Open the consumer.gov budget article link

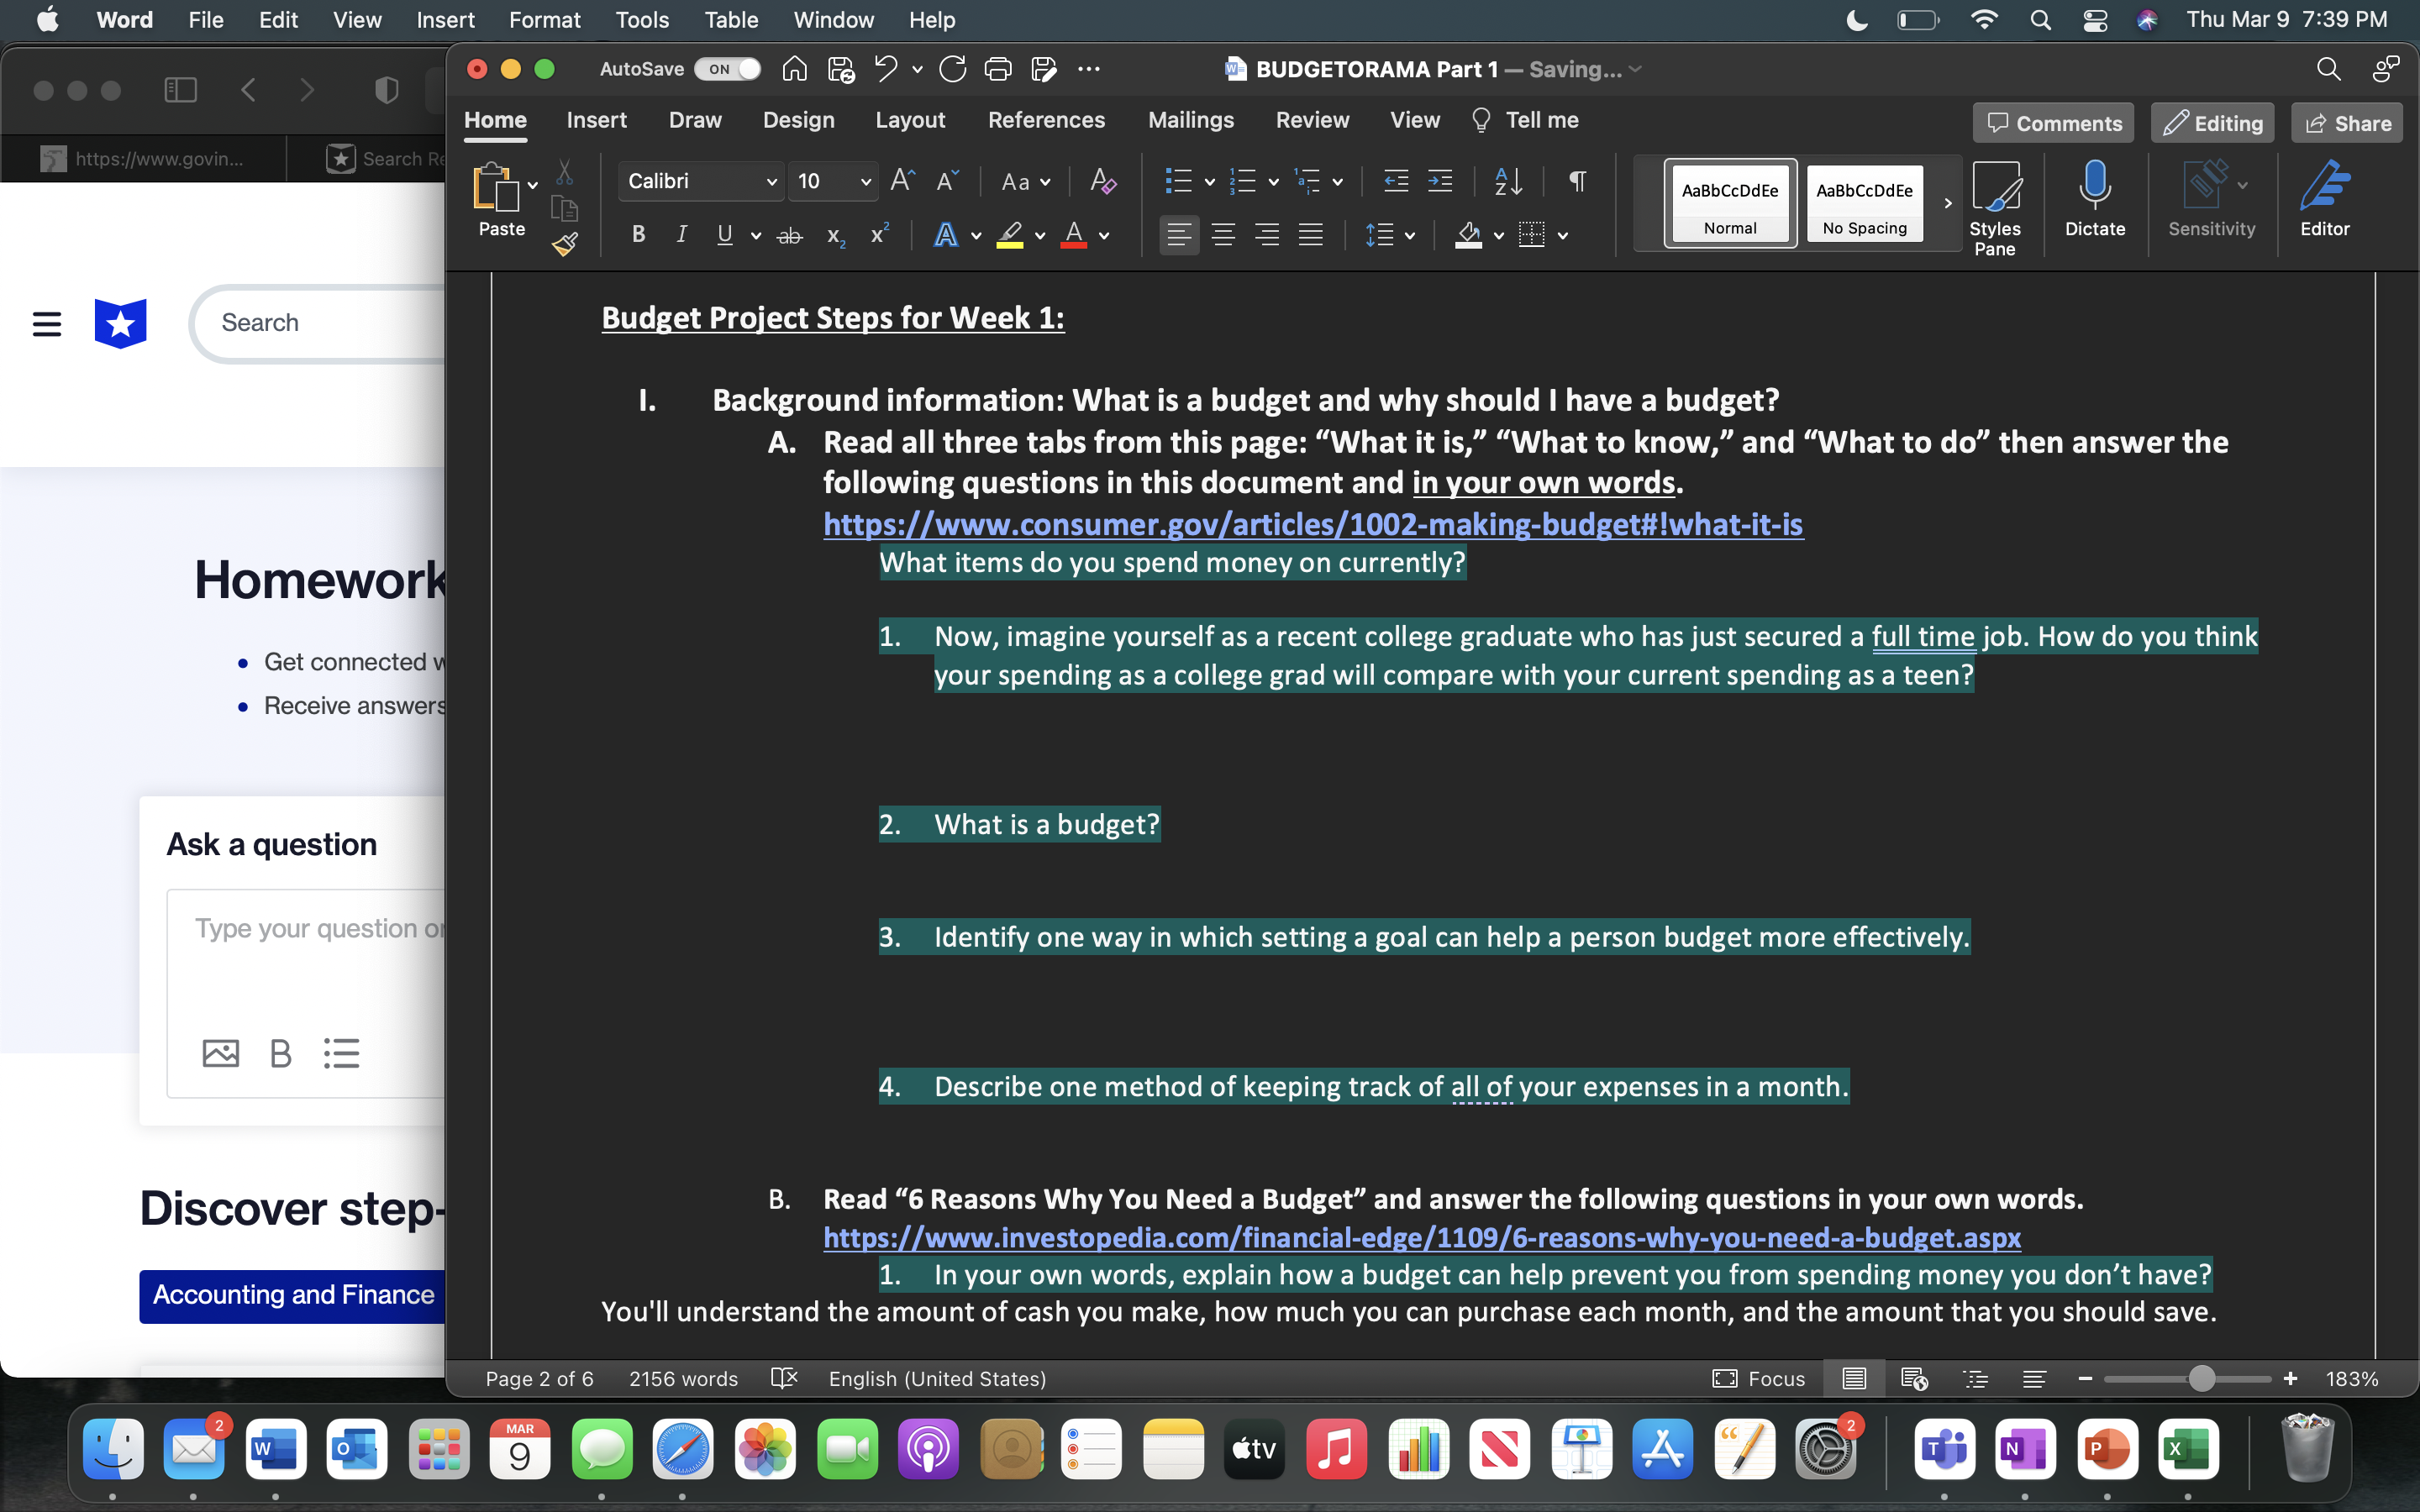tap(1312, 524)
